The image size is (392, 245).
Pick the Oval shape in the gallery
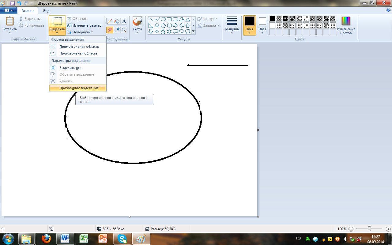pyautogui.click(x=163, y=19)
